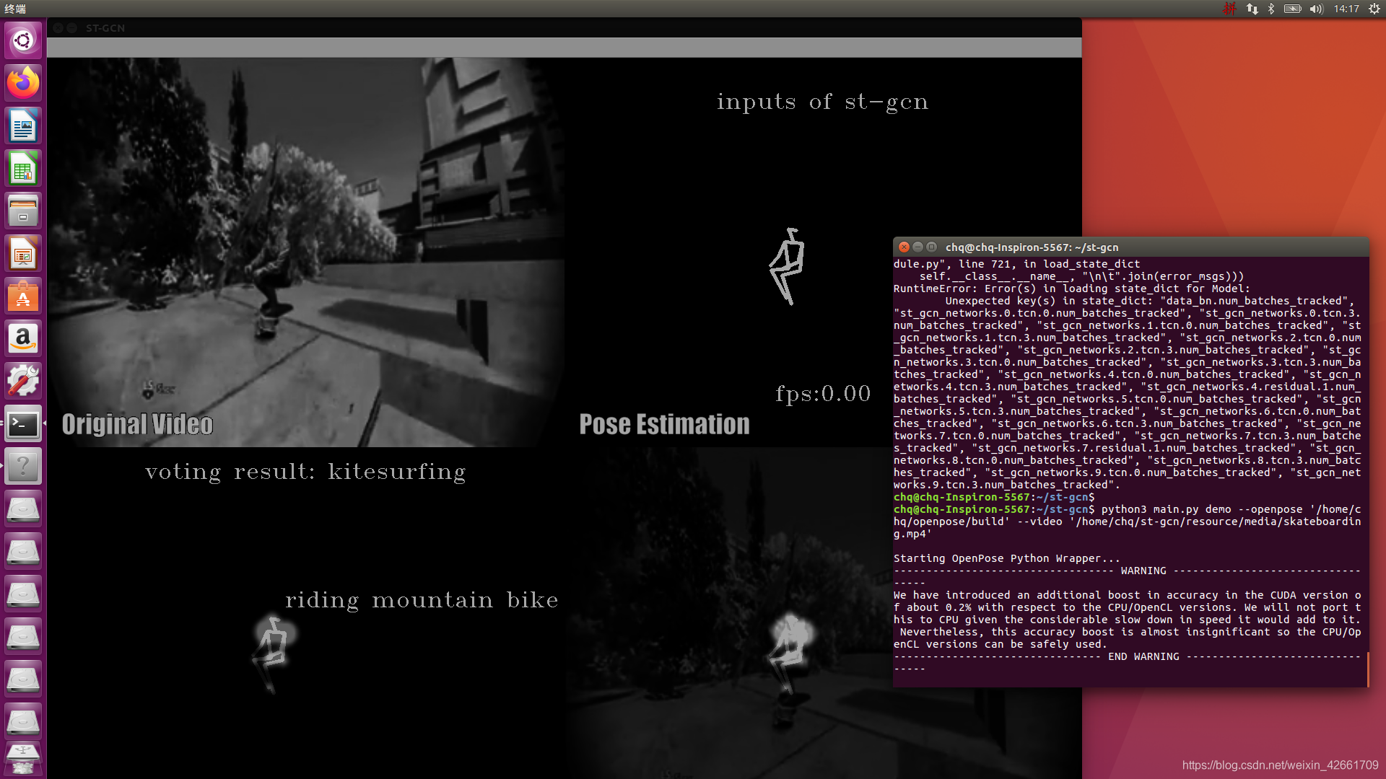Open the Ubuntu Dash from the launcher

pos(23,40)
